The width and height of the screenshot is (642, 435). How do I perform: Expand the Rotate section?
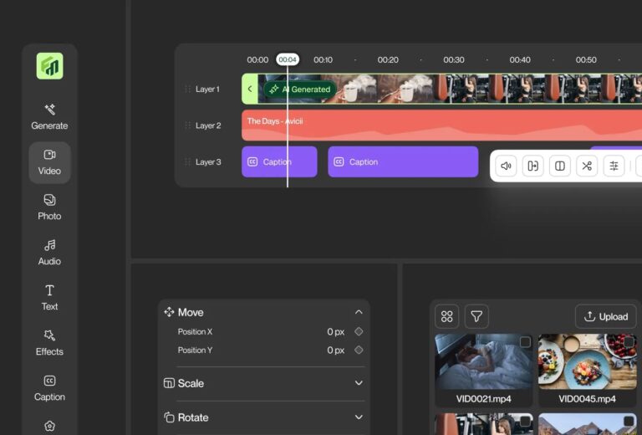[359, 417]
